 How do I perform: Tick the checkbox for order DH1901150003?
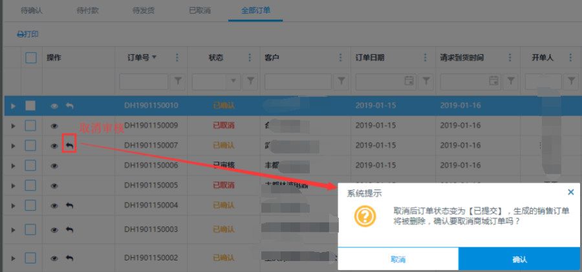click(x=31, y=229)
